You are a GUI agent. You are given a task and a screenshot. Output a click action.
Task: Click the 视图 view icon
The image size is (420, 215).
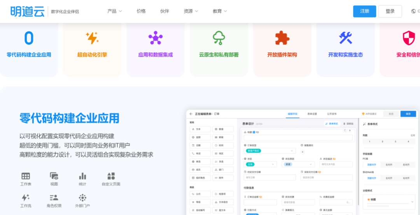click(x=54, y=176)
